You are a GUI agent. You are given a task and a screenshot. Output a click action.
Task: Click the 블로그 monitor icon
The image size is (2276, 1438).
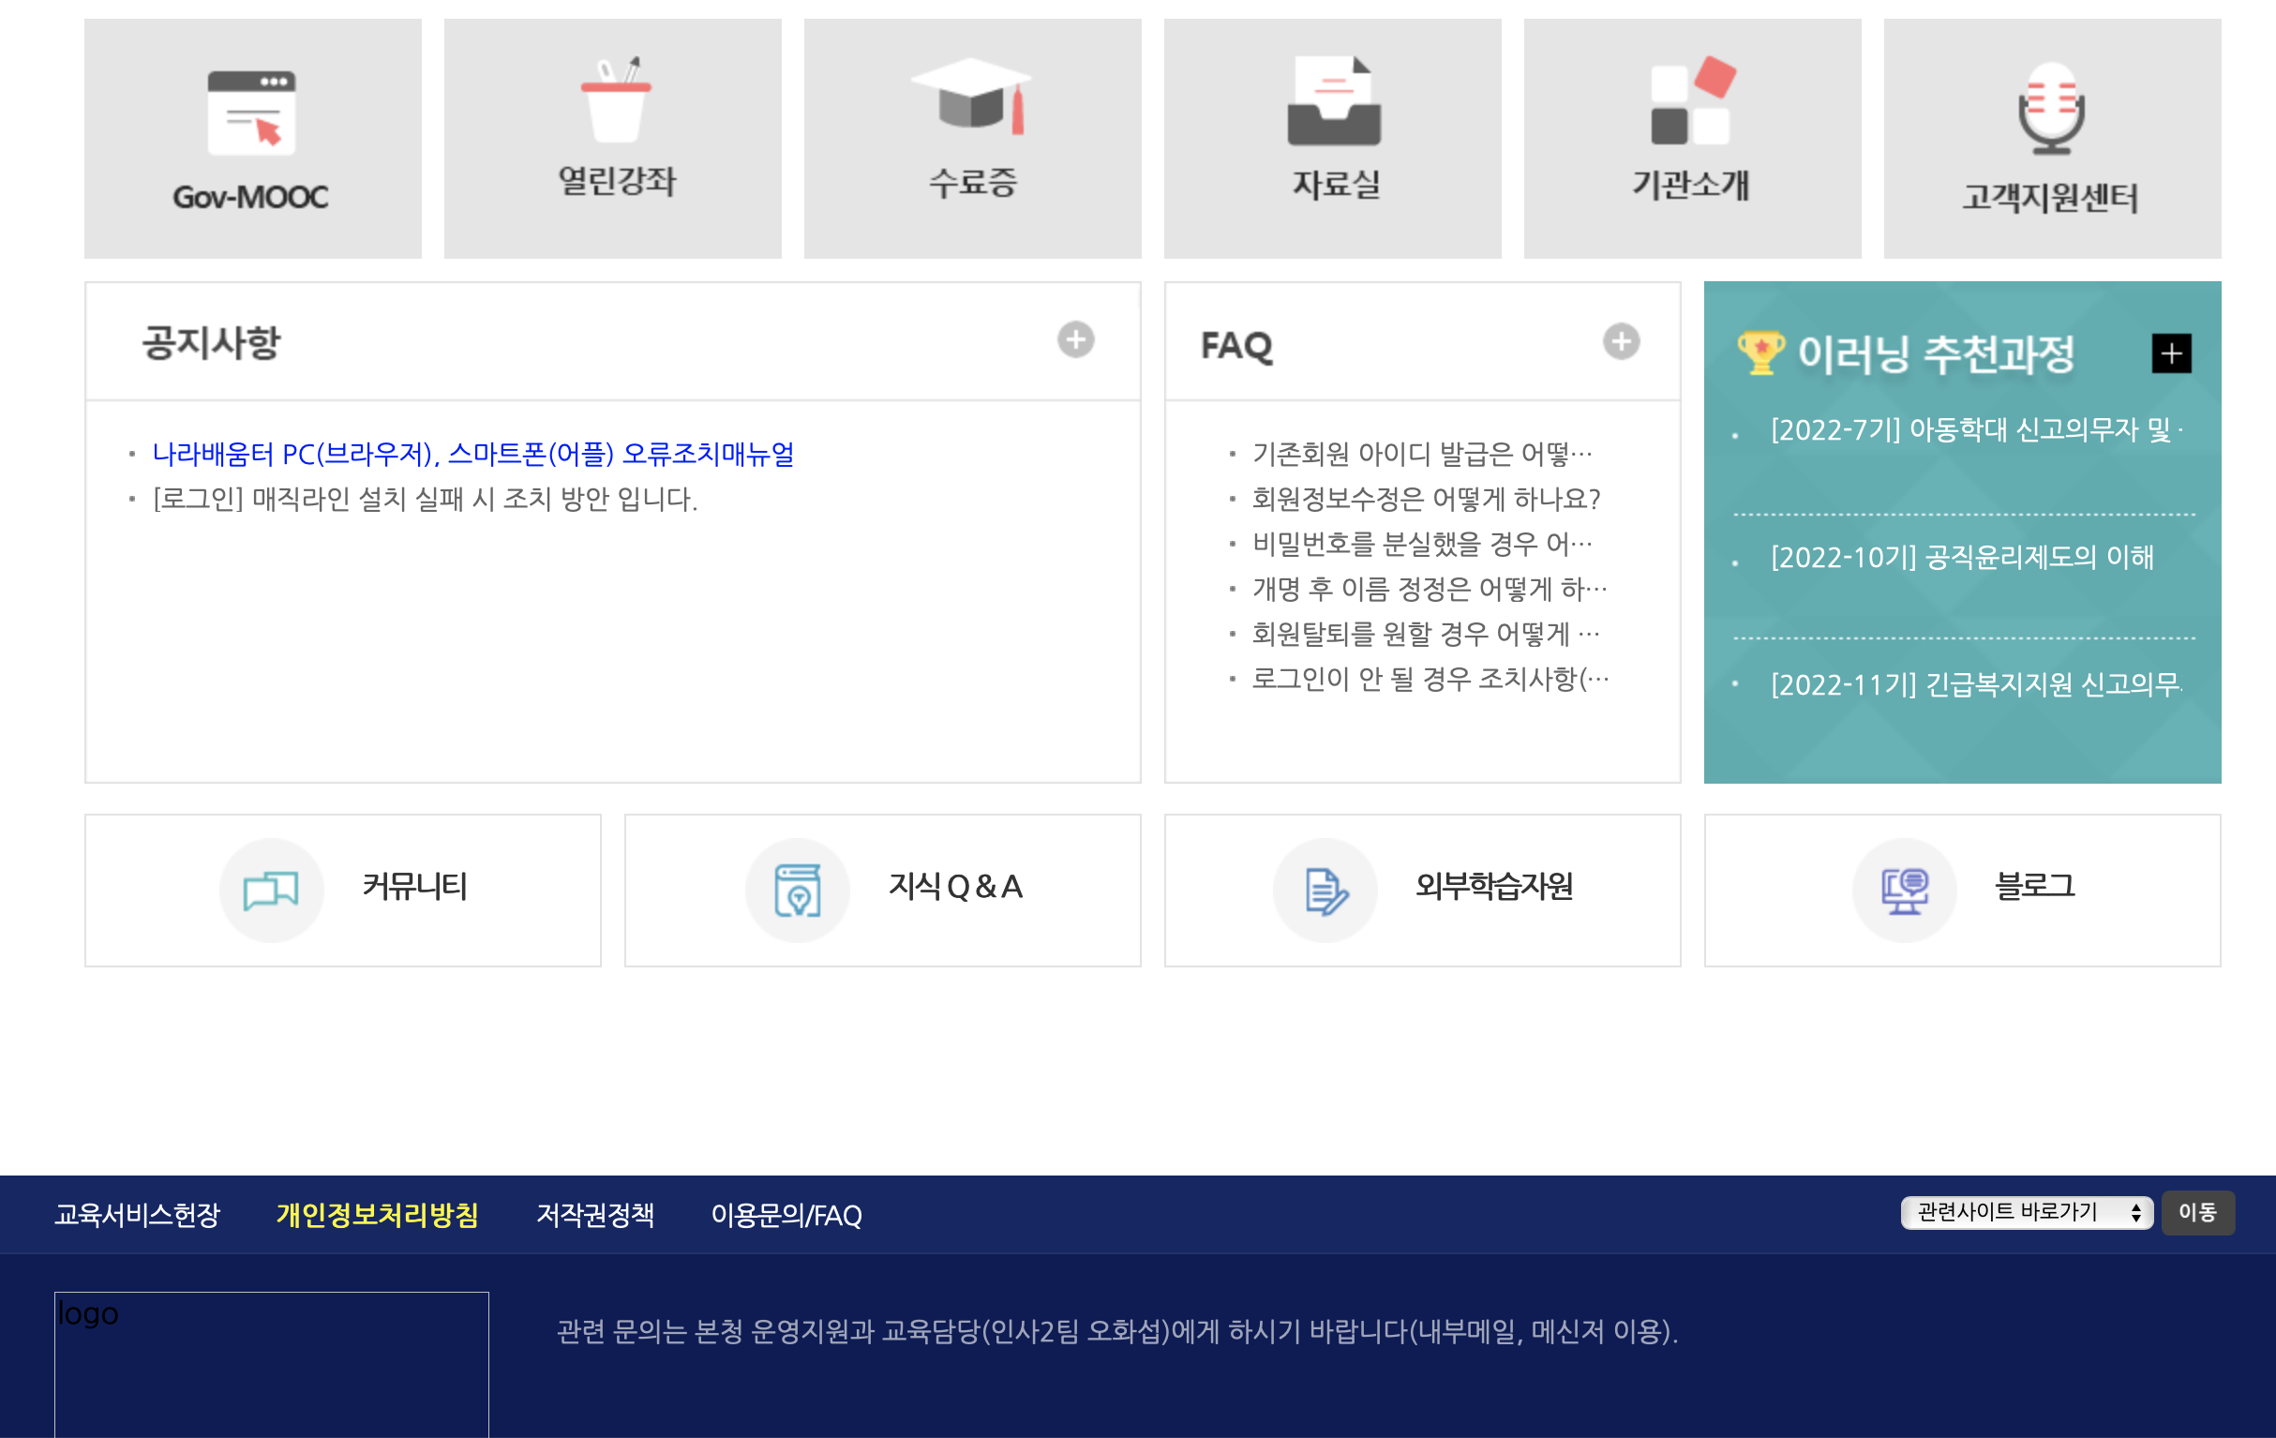1904,890
